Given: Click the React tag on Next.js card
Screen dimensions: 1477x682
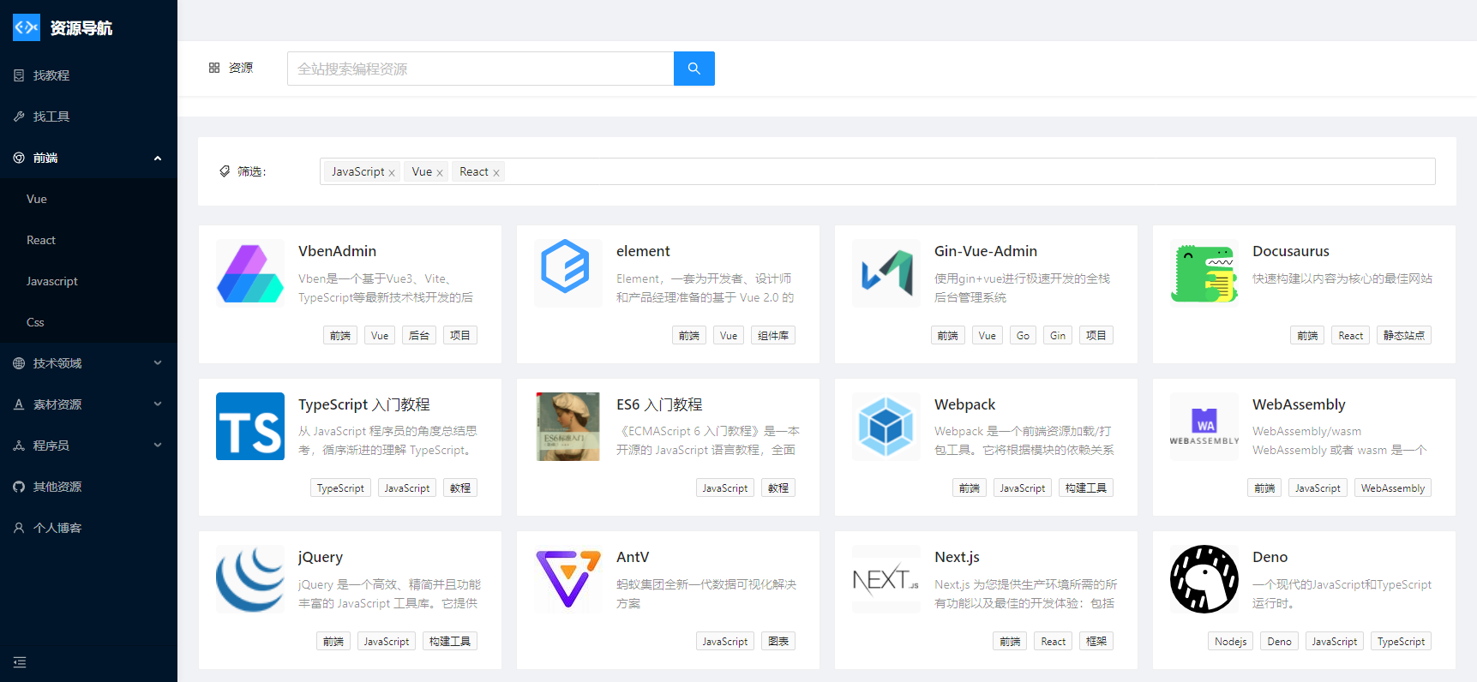Looking at the screenshot, I should [x=1054, y=641].
